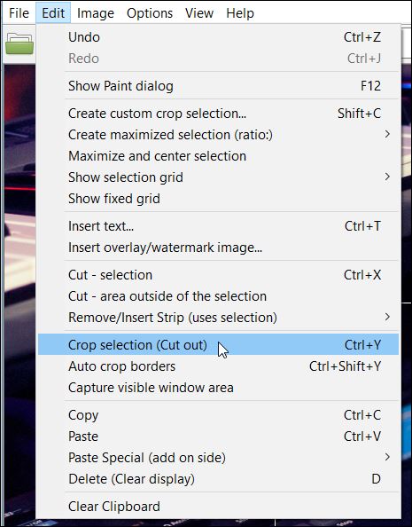
Task: Expand Remove/Insert Strip submenu
Action: pos(218,318)
